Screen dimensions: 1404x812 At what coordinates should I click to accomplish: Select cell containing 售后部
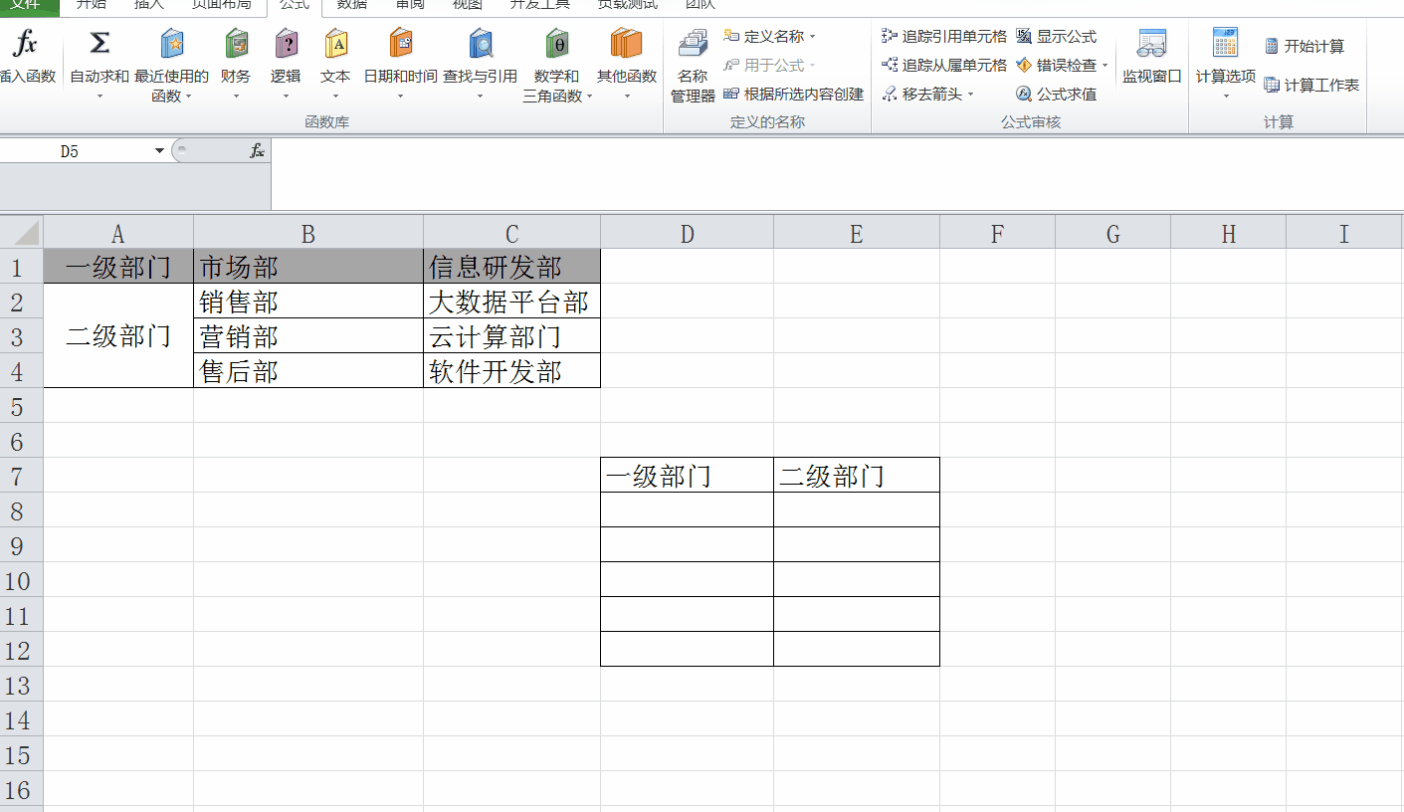[x=308, y=371]
